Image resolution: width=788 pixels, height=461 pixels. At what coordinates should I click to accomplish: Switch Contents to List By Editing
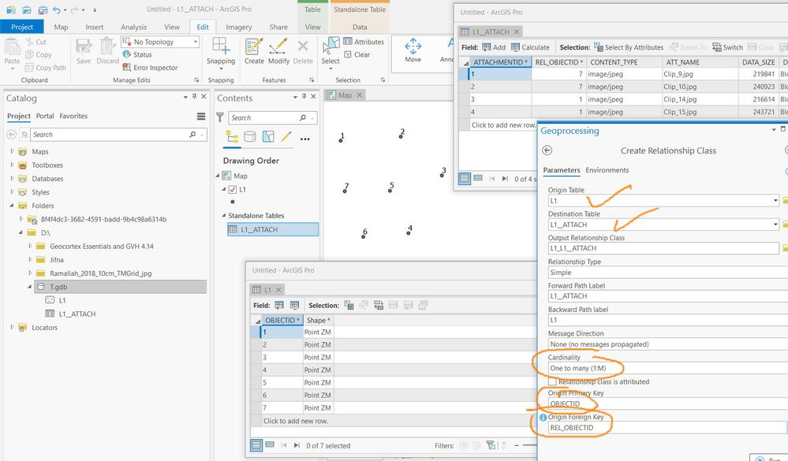tap(286, 136)
